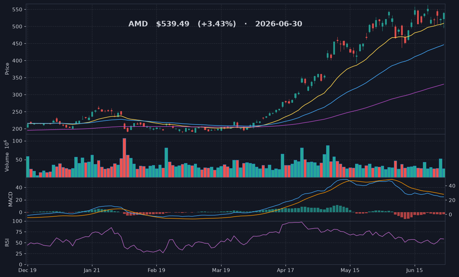Click the 250 price tick label
The width and height of the screenshot is (459, 277).
pos(17,112)
